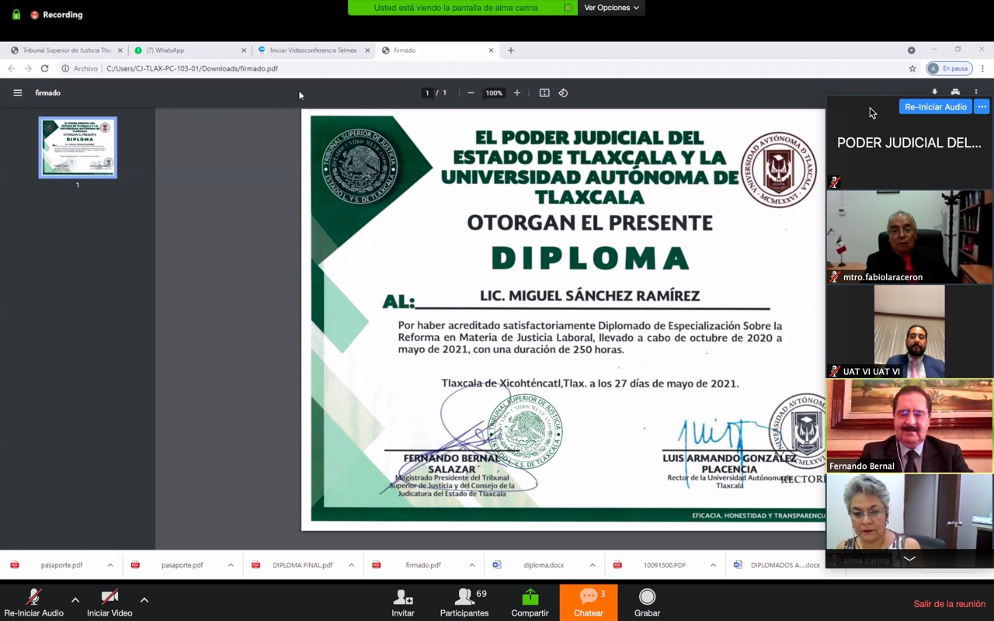Open the Ver Opciones dropdown
The height and width of the screenshot is (621, 994).
click(x=611, y=8)
